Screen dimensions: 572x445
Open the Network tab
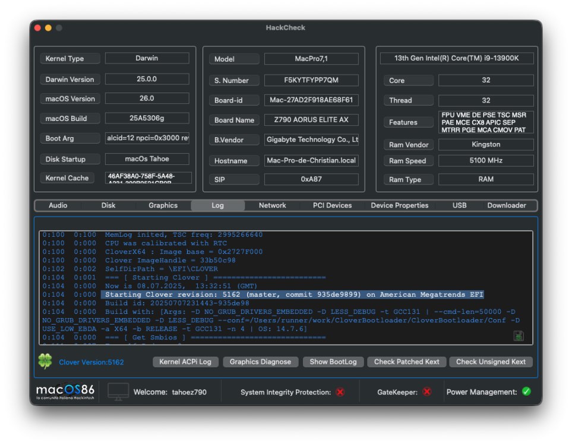(273, 205)
